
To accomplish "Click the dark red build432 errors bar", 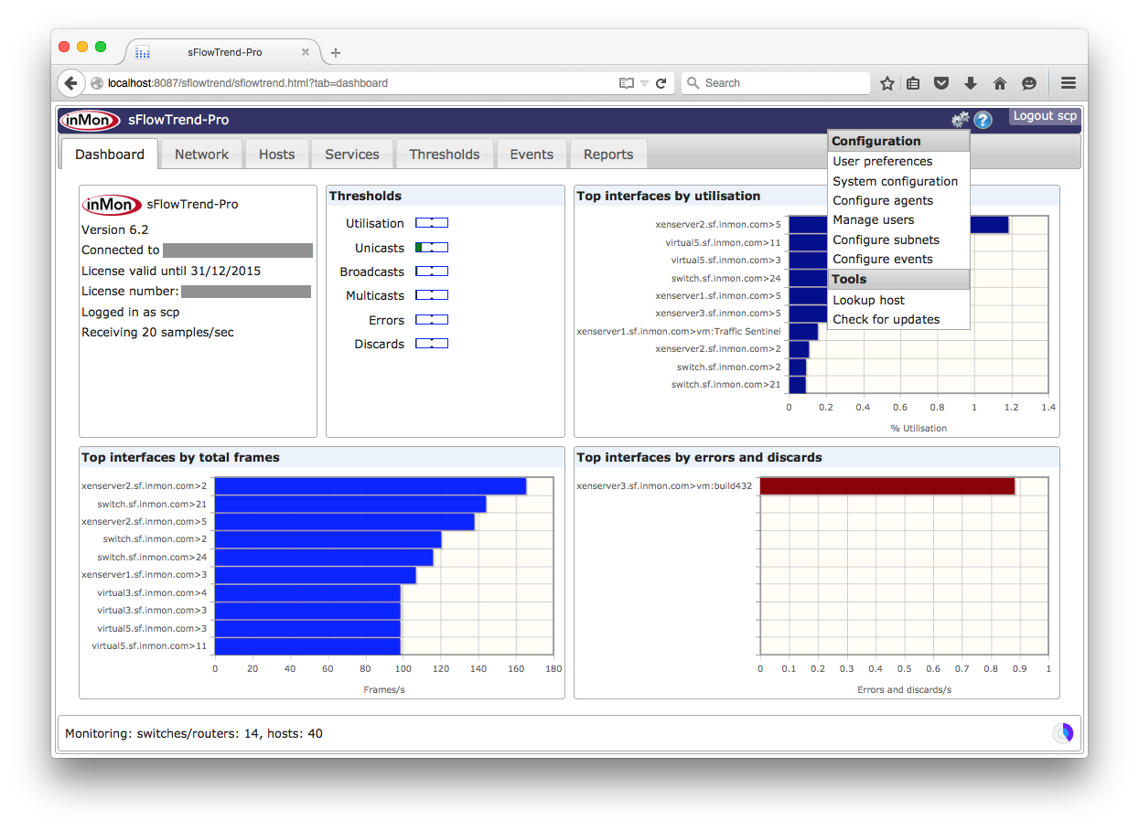I will (x=887, y=486).
